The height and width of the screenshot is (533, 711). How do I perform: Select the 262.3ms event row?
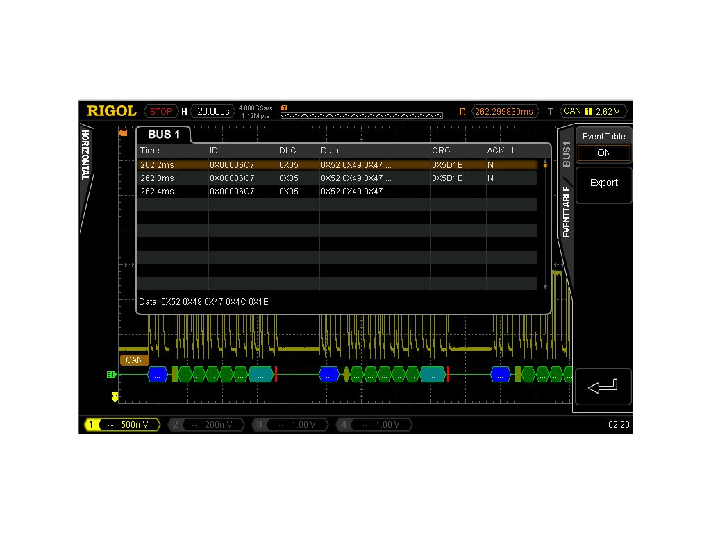pyautogui.click(x=337, y=178)
